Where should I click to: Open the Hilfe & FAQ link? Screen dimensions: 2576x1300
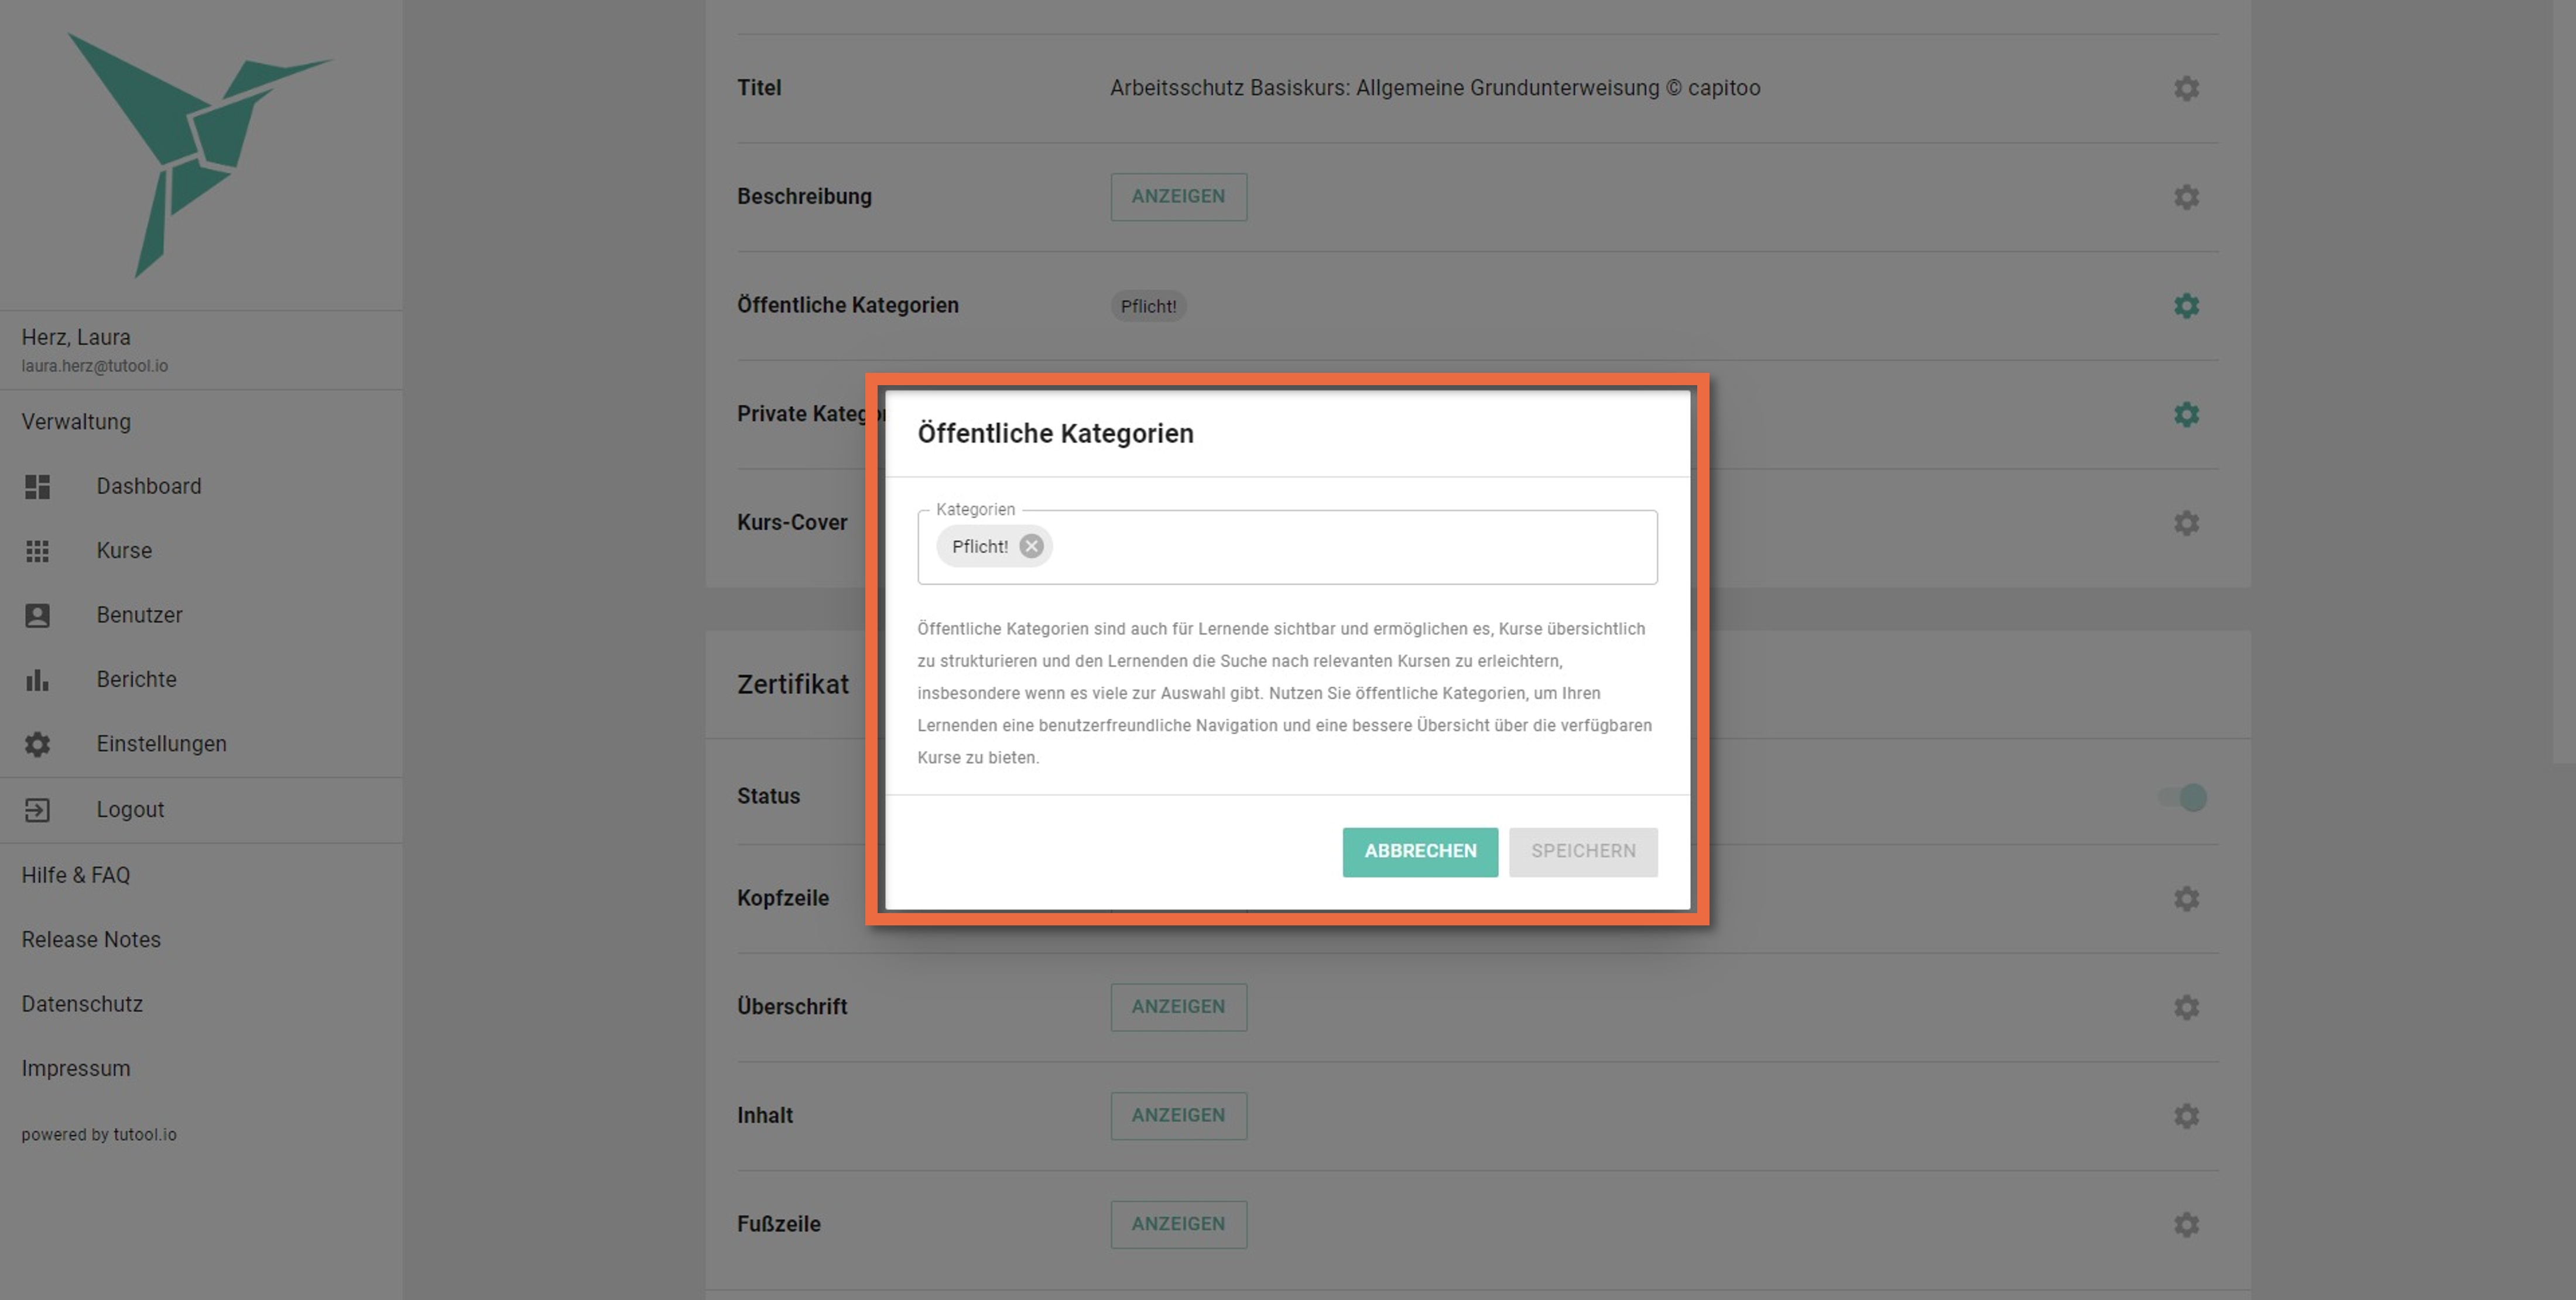pos(76,875)
